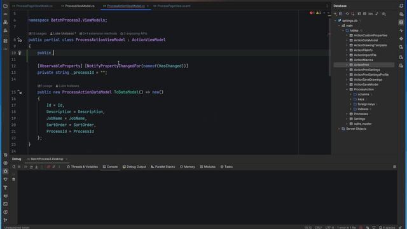Expand the Server Objects node
This screenshot has height=229, width=407.
tap(339, 128)
